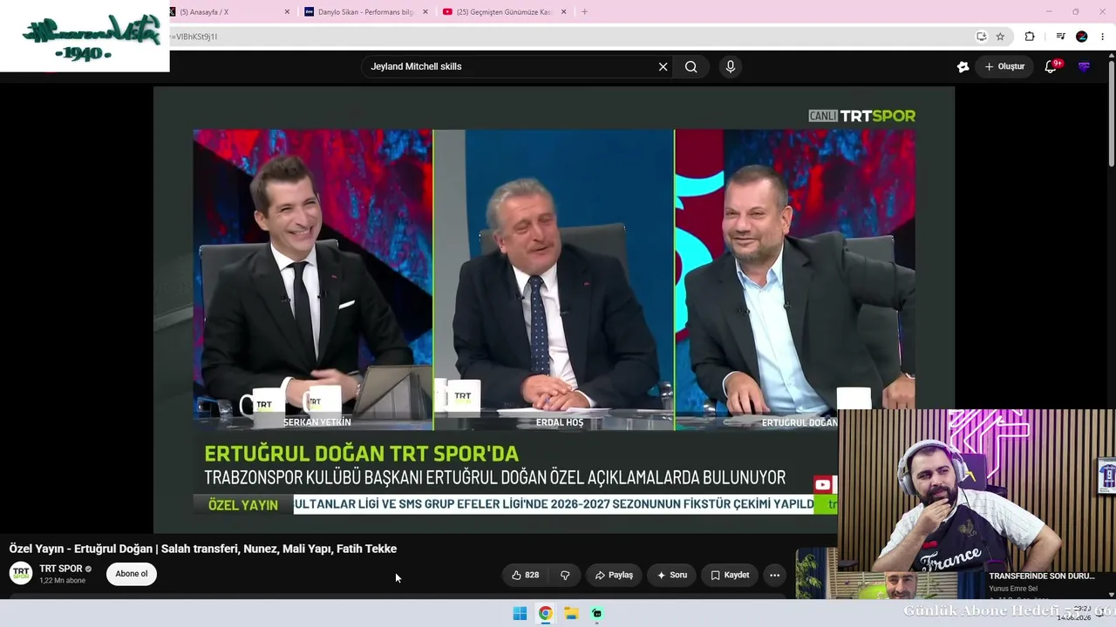
Task: Open Chrome from the taskbar
Action: click(545, 613)
